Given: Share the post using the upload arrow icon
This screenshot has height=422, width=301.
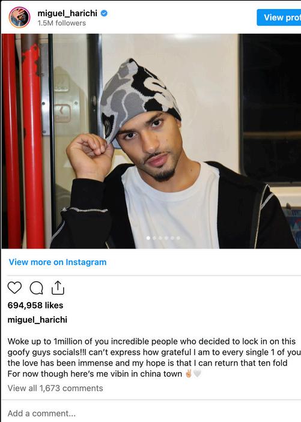Looking at the screenshot, I should [x=58, y=288].
